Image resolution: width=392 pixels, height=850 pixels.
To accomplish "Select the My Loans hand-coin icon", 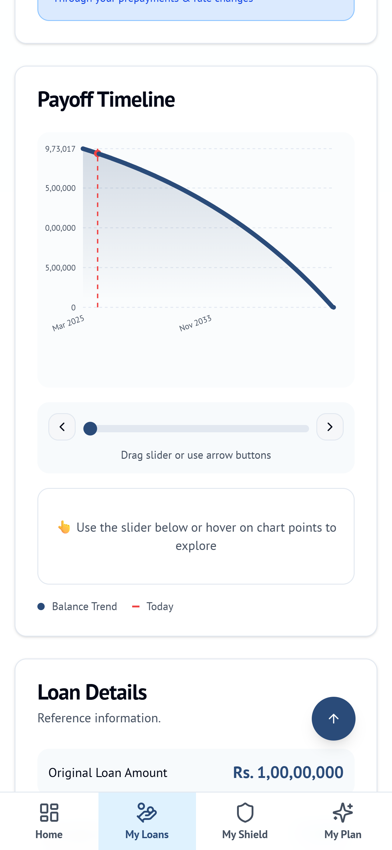I will [146, 813].
